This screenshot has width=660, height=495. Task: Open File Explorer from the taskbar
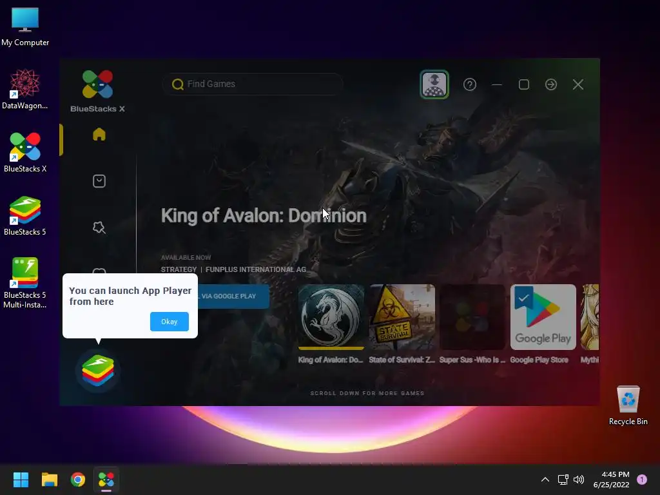pyautogui.click(x=49, y=480)
